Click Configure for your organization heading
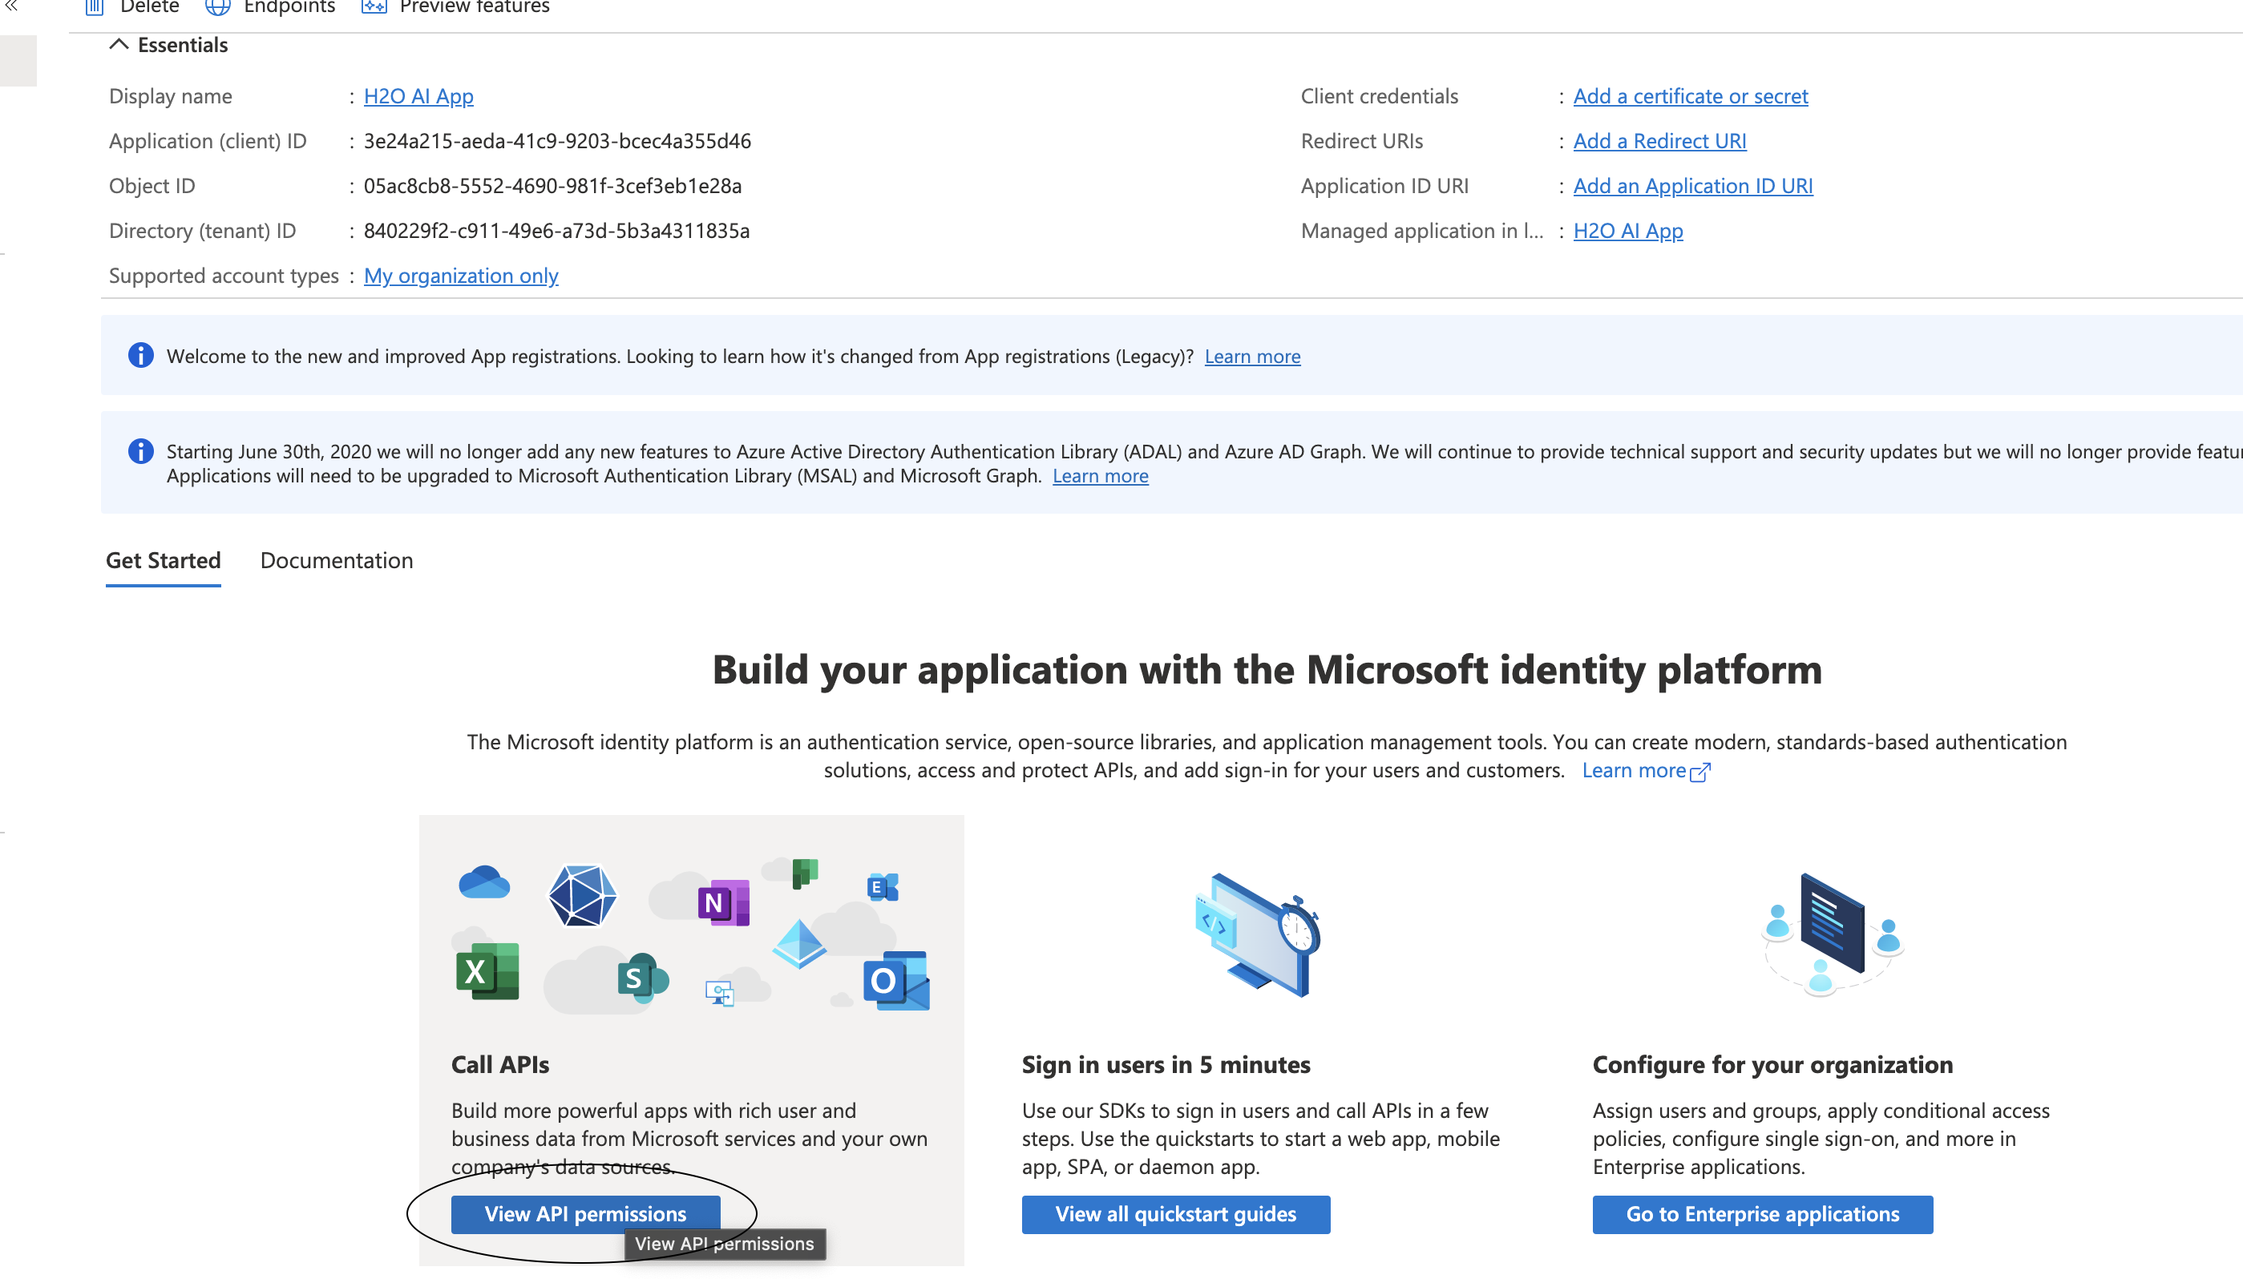2243x1287 pixels. (x=1772, y=1064)
